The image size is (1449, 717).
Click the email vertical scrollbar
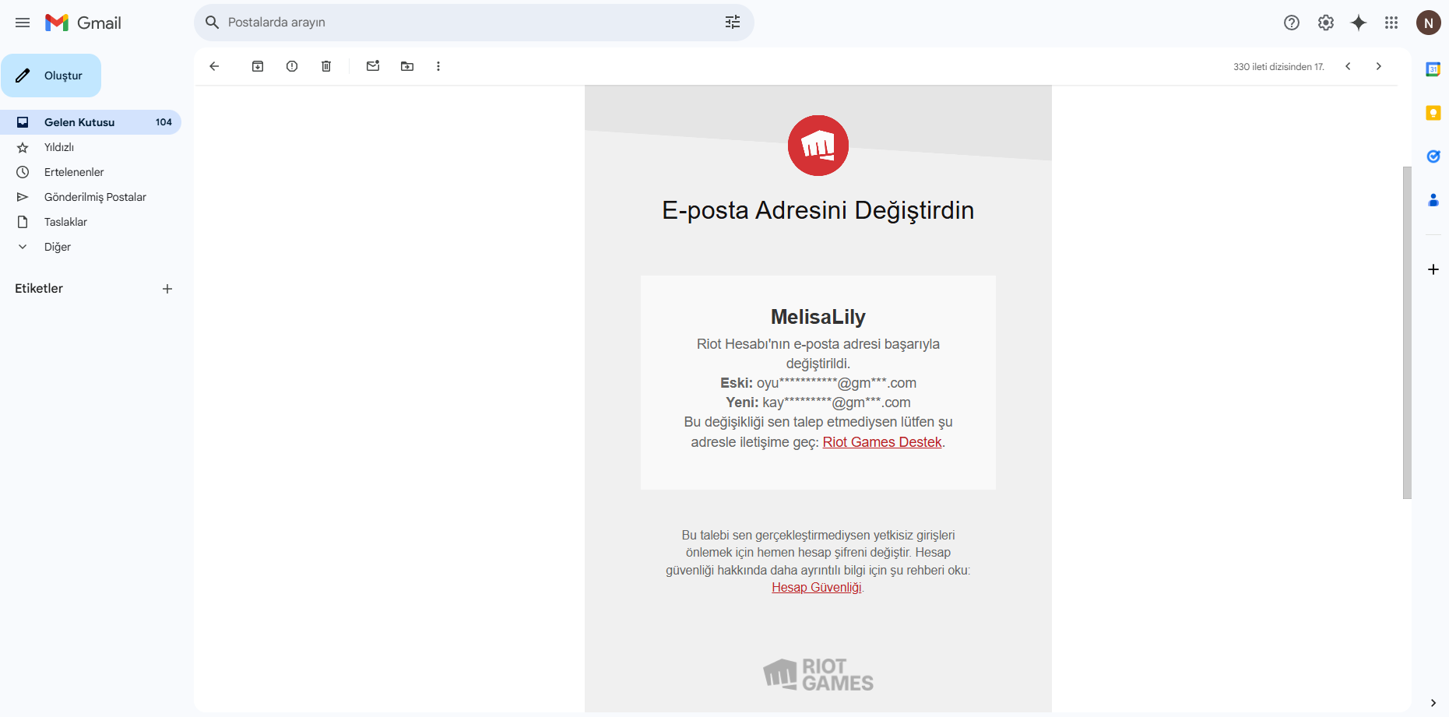tap(1407, 332)
